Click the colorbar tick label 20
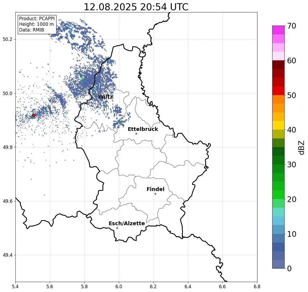The height and width of the screenshot is (292, 308). tap(292, 199)
